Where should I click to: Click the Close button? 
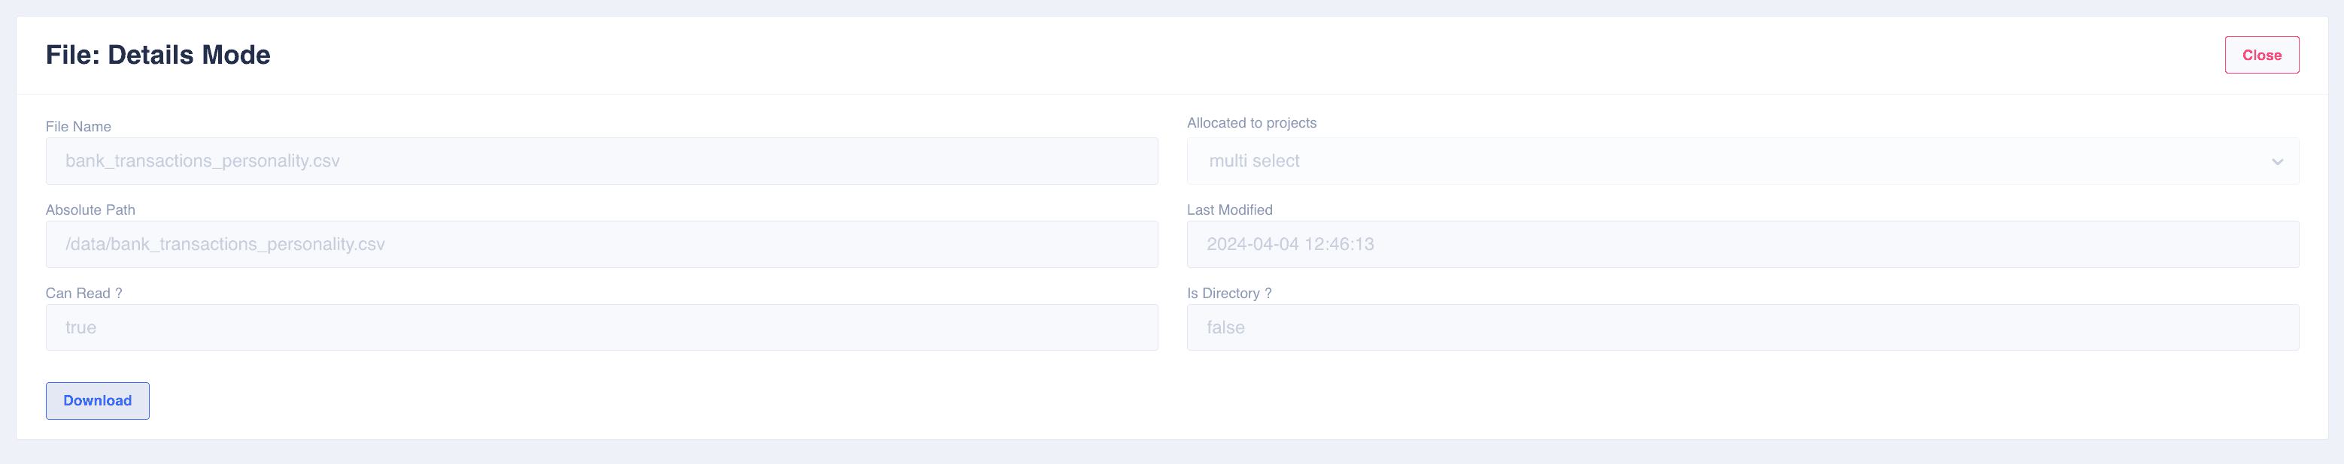coord(2261,56)
